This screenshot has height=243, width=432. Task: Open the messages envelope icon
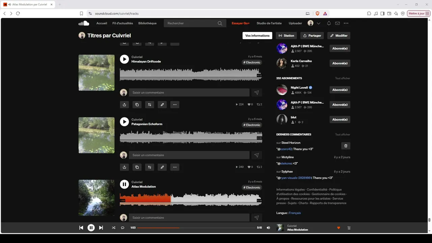[x=337, y=23]
